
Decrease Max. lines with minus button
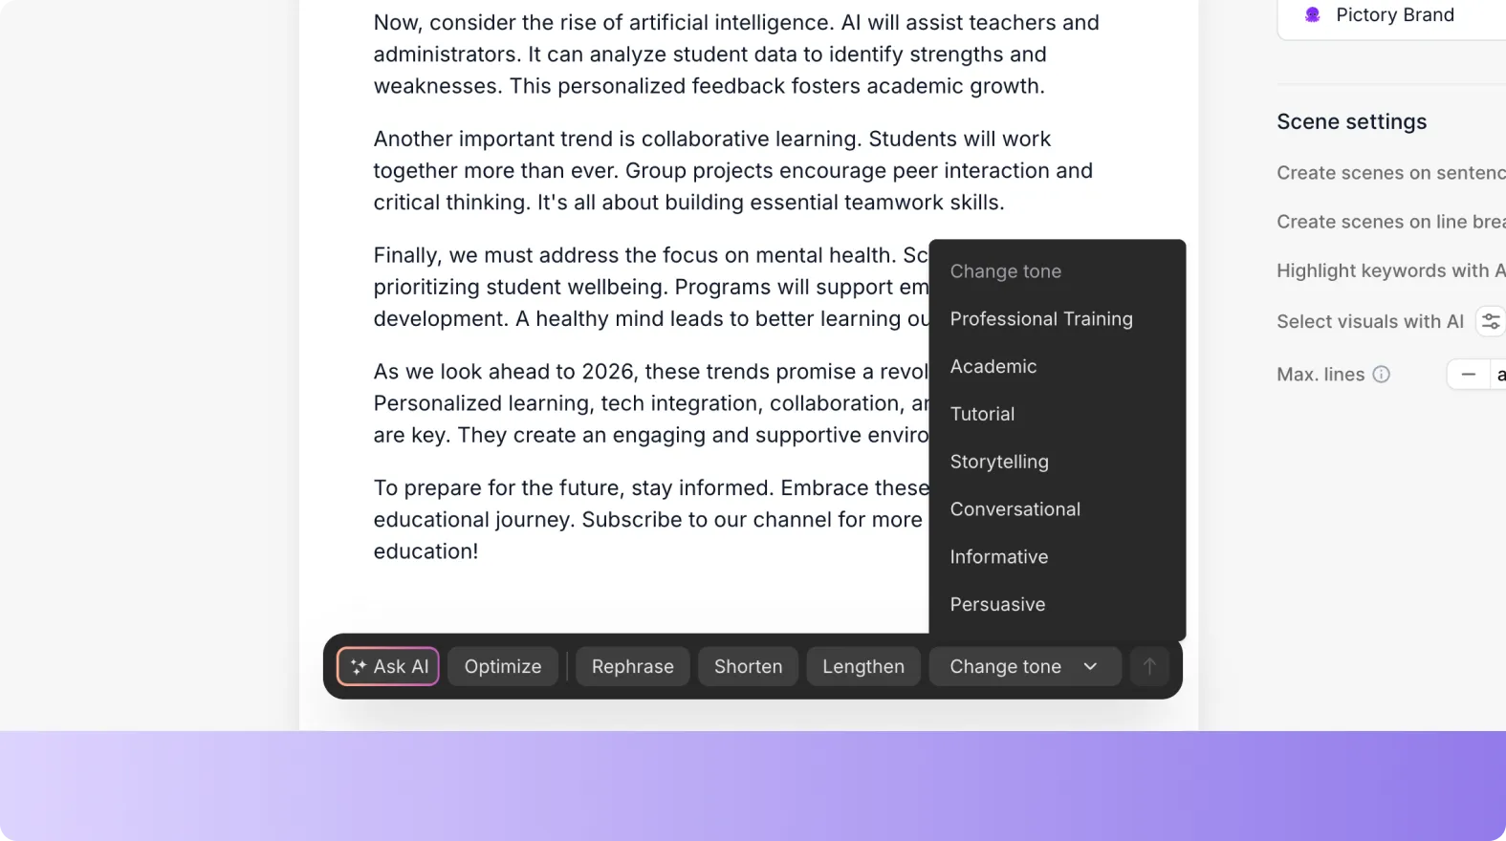(1469, 375)
